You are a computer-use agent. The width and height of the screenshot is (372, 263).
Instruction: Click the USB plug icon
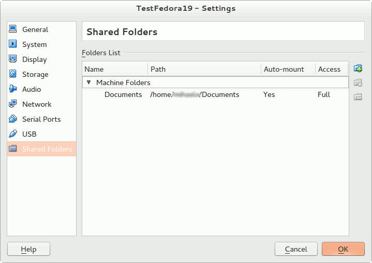point(13,134)
